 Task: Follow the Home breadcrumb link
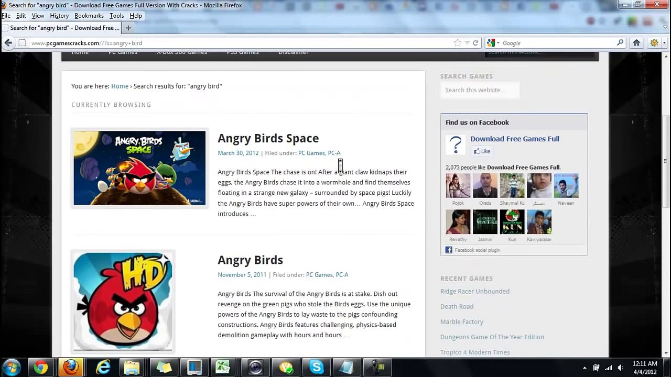pyautogui.click(x=120, y=86)
